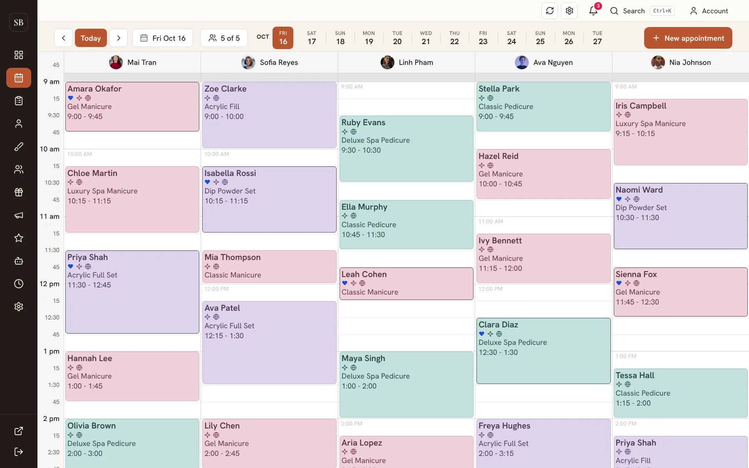
Task: Open Tessa Hall Classic Pedicure appointment
Action: tap(681, 393)
